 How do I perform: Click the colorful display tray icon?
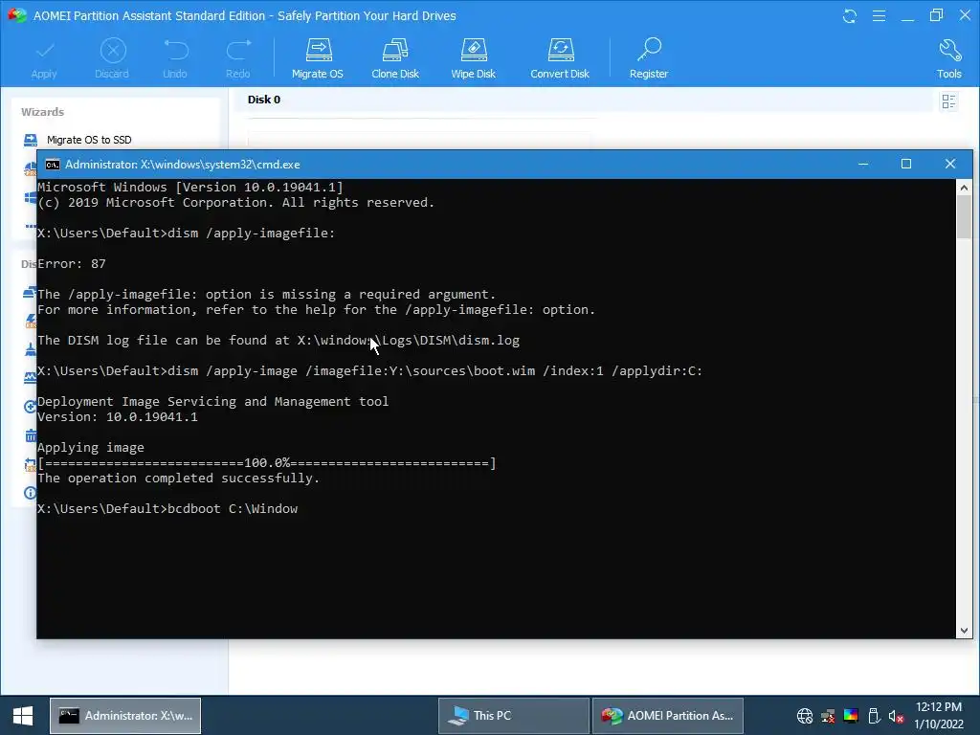851,716
